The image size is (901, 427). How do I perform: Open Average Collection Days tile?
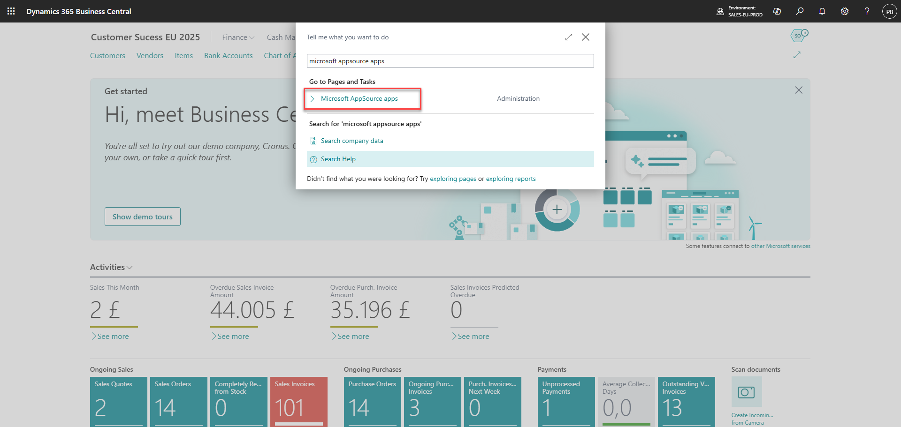[626, 402]
